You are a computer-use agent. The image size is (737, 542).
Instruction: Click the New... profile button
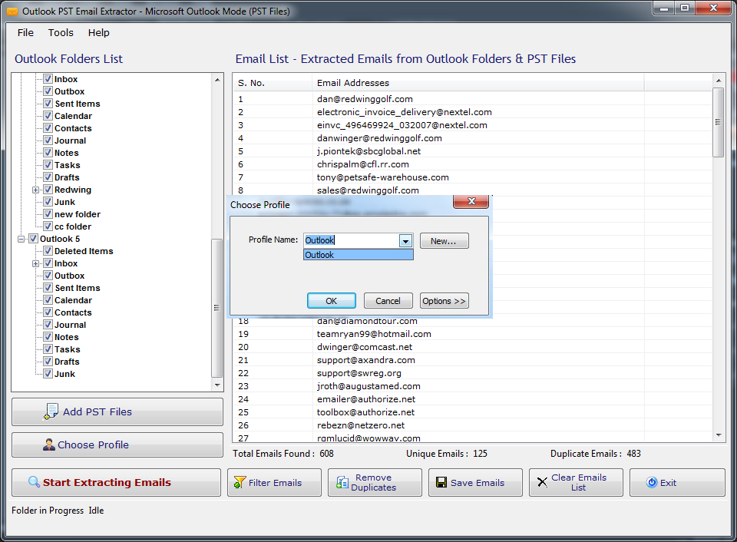[x=444, y=241]
